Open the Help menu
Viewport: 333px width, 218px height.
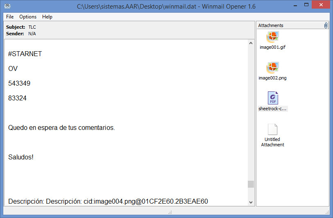click(47, 17)
